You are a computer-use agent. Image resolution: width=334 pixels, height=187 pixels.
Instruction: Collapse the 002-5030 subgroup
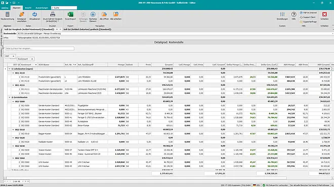13,146
